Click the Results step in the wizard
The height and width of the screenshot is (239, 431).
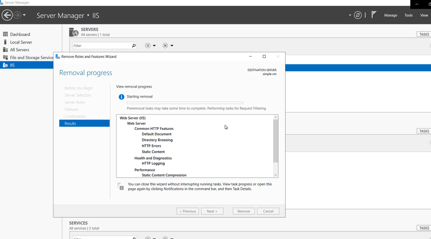pyautogui.click(x=85, y=123)
